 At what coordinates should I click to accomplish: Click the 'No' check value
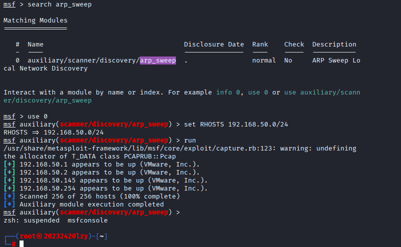coord(288,60)
